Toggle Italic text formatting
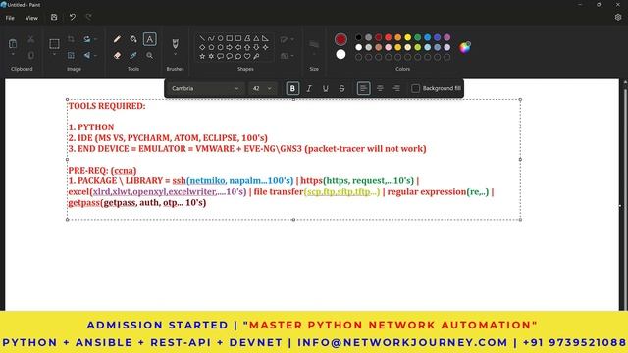Image resolution: width=628 pixels, height=353 pixels. 309,88
